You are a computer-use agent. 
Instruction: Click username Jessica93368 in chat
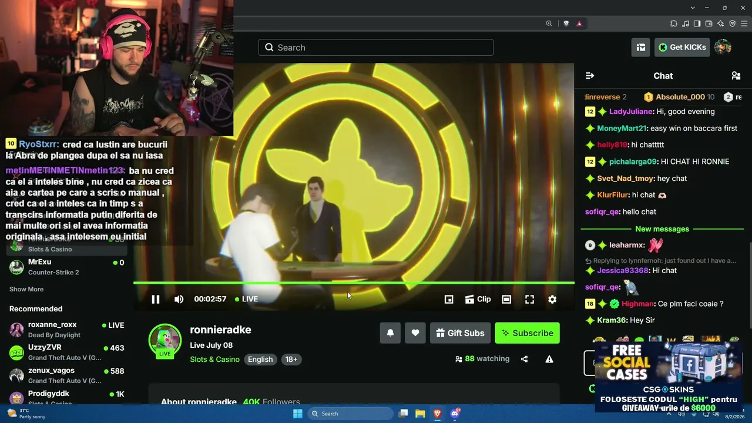623,271
